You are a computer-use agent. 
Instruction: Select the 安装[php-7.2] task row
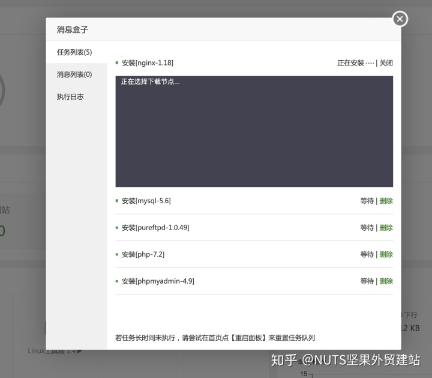(254, 254)
